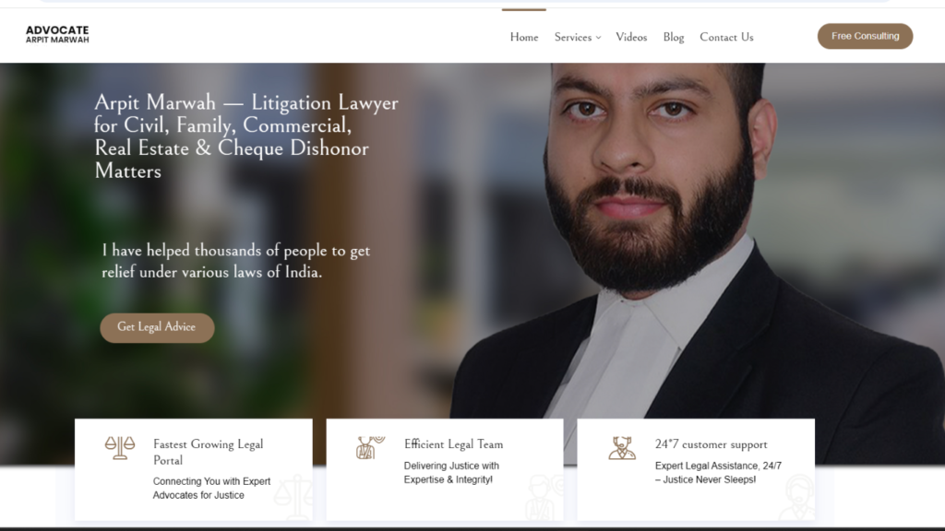Click the scales of justice icon
This screenshot has height=531, width=945.
[120, 448]
